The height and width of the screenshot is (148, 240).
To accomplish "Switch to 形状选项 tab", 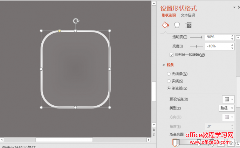I will (x=169, y=15).
